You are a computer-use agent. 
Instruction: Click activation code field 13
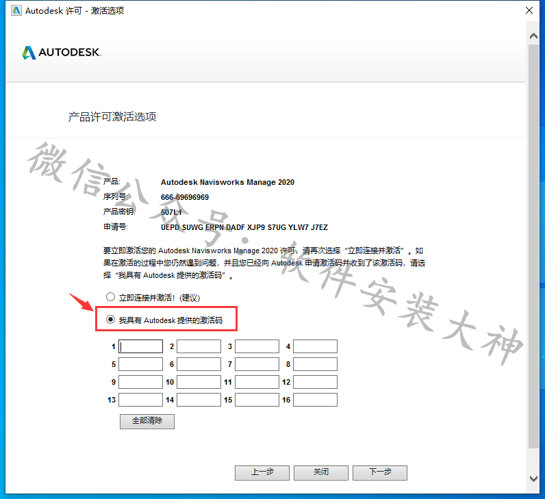click(x=141, y=400)
